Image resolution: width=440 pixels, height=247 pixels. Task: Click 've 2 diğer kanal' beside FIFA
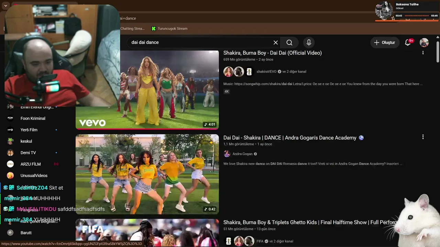[281, 242]
